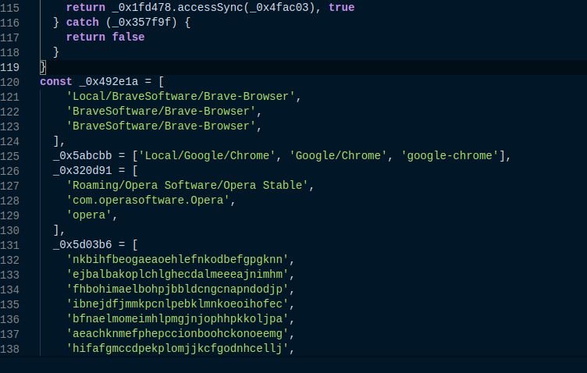Select line number 120 in gutter
The image size is (587, 373).
pyautogui.click(x=9, y=82)
